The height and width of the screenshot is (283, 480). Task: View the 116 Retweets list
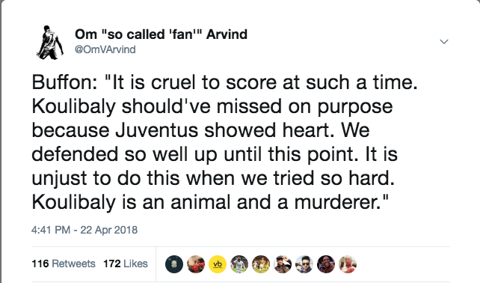[64, 264]
